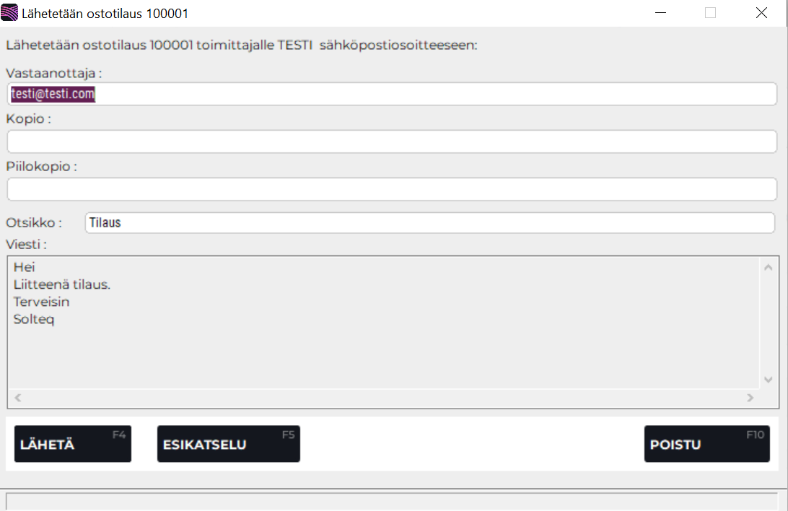Click the horizontal scrollbar left arrow
The width and height of the screenshot is (788, 511).
(x=18, y=398)
